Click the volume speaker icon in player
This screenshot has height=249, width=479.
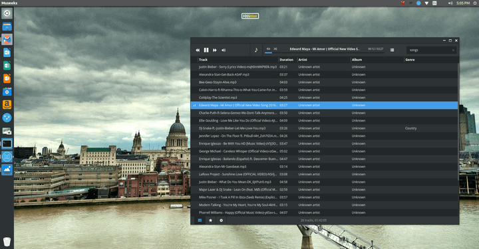point(224,50)
